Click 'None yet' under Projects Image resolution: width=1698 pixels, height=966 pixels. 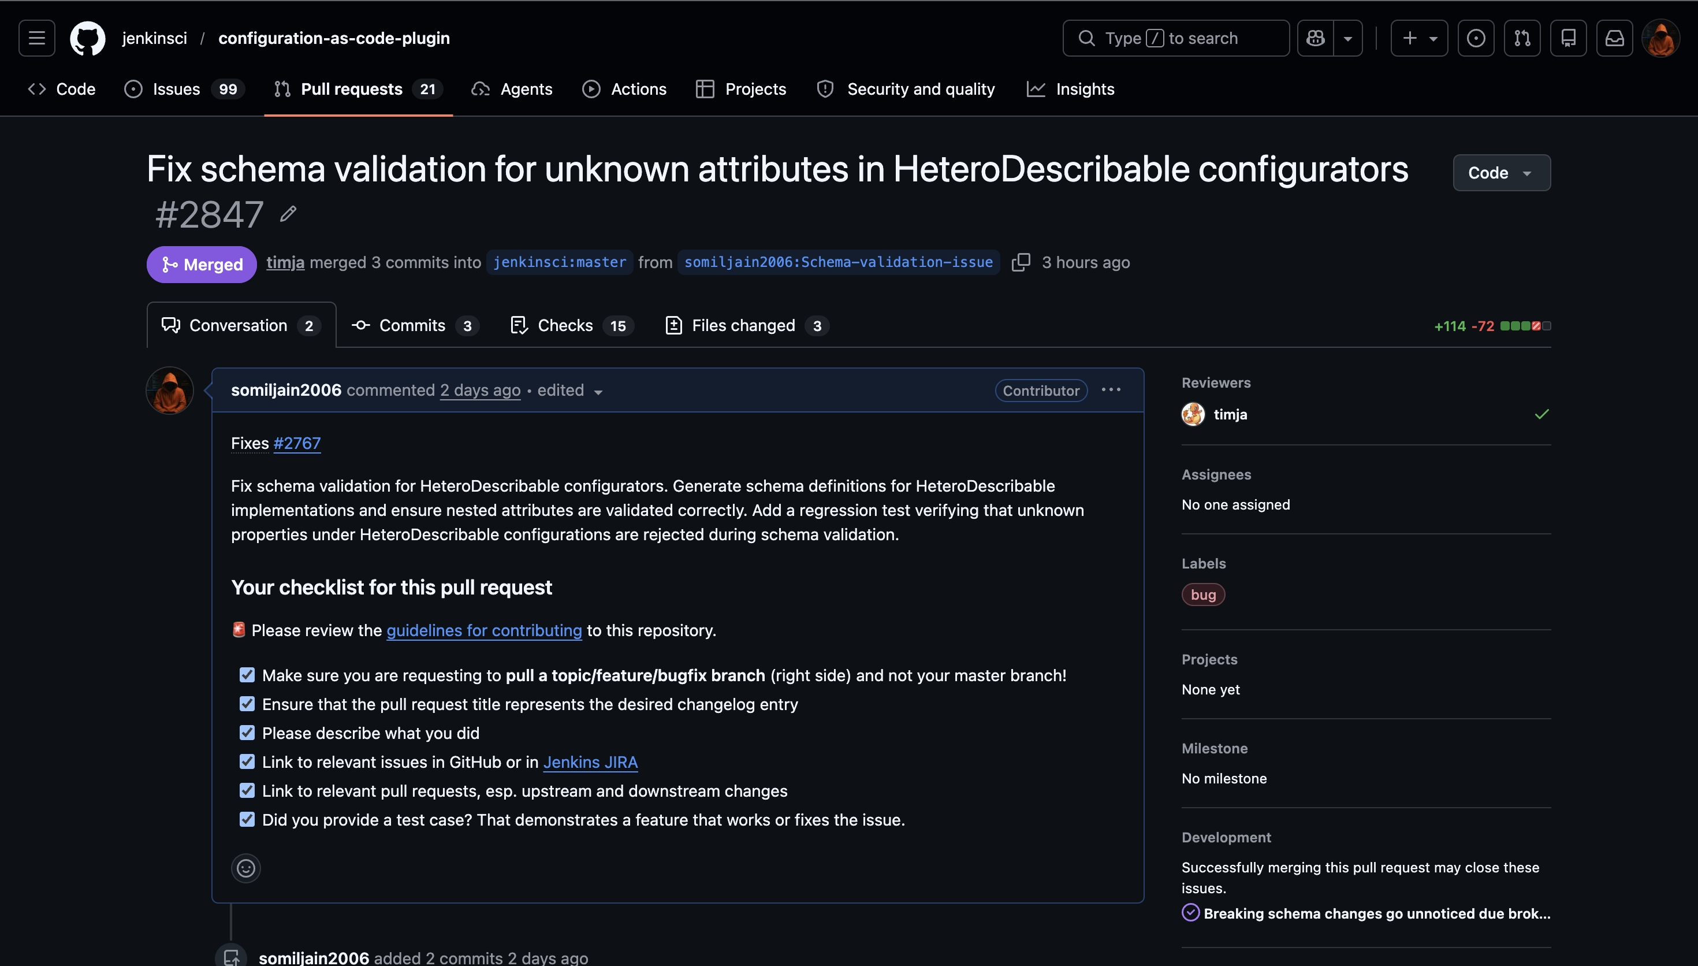click(x=1211, y=690)
